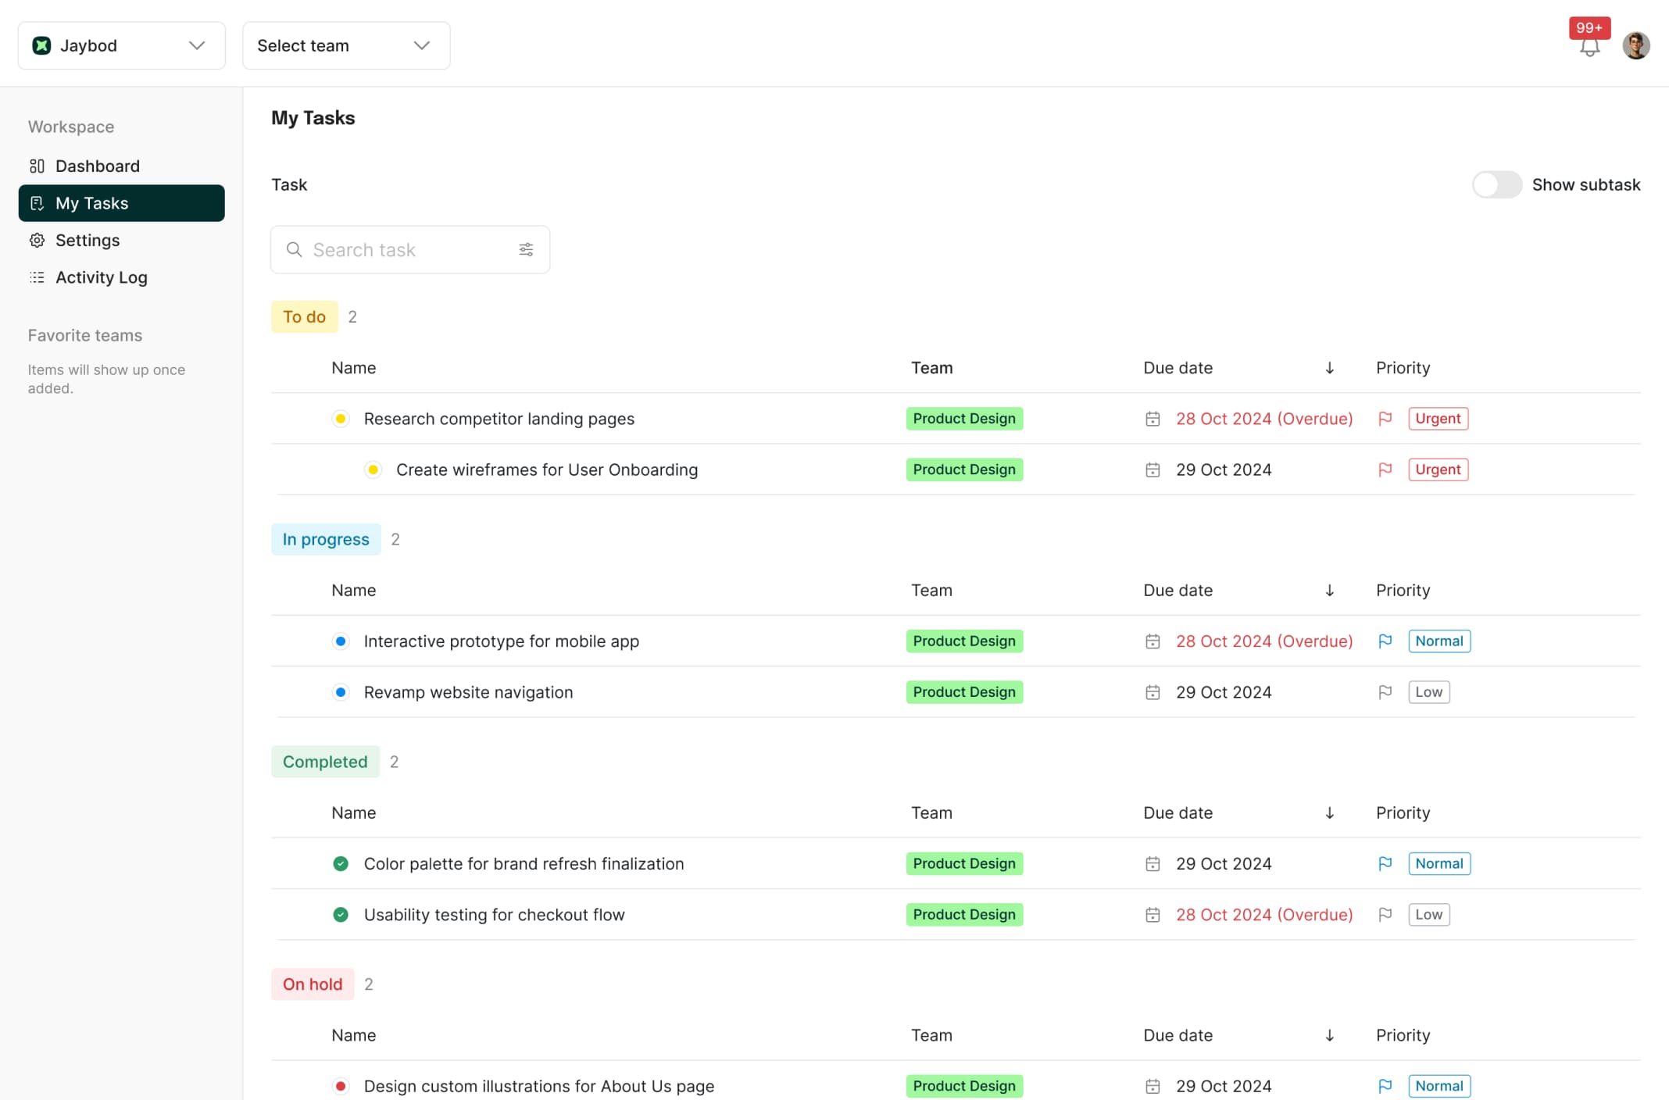This screenshot has width=1669, height=1100.
Task: Click the due date sort arrow
Action: pyautogui.click(x=1329, y=367)
